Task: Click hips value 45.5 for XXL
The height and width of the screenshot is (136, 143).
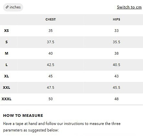Action: coord(116,88)
